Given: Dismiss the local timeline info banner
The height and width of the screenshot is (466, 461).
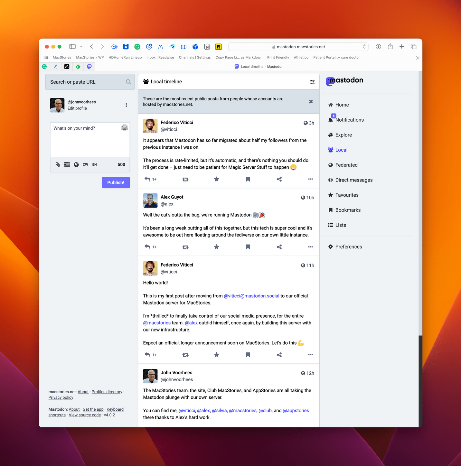Looking at the screenshot, I should click(x=311, y=102).
